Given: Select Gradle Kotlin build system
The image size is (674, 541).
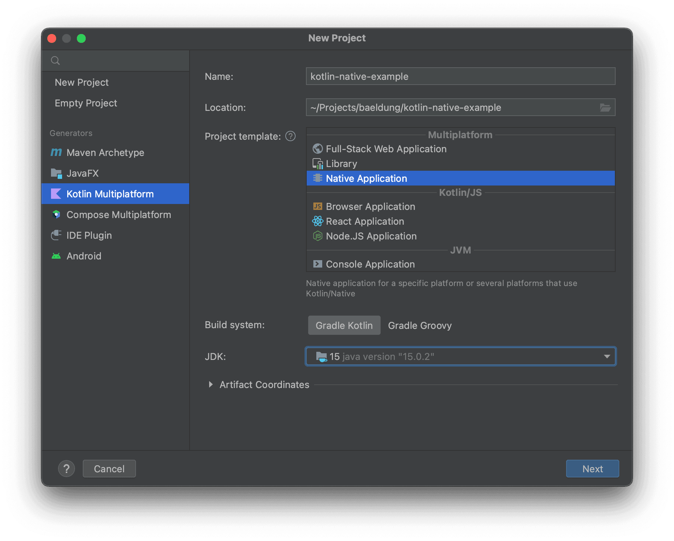Looking at the screenshot, I should pos(344,325).
